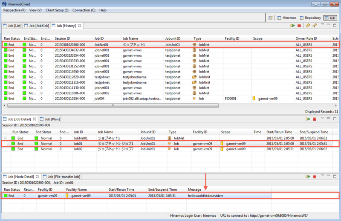Open the Perspective (P) menu
Screen dimensions: 341x221
(x=14, y=10)
